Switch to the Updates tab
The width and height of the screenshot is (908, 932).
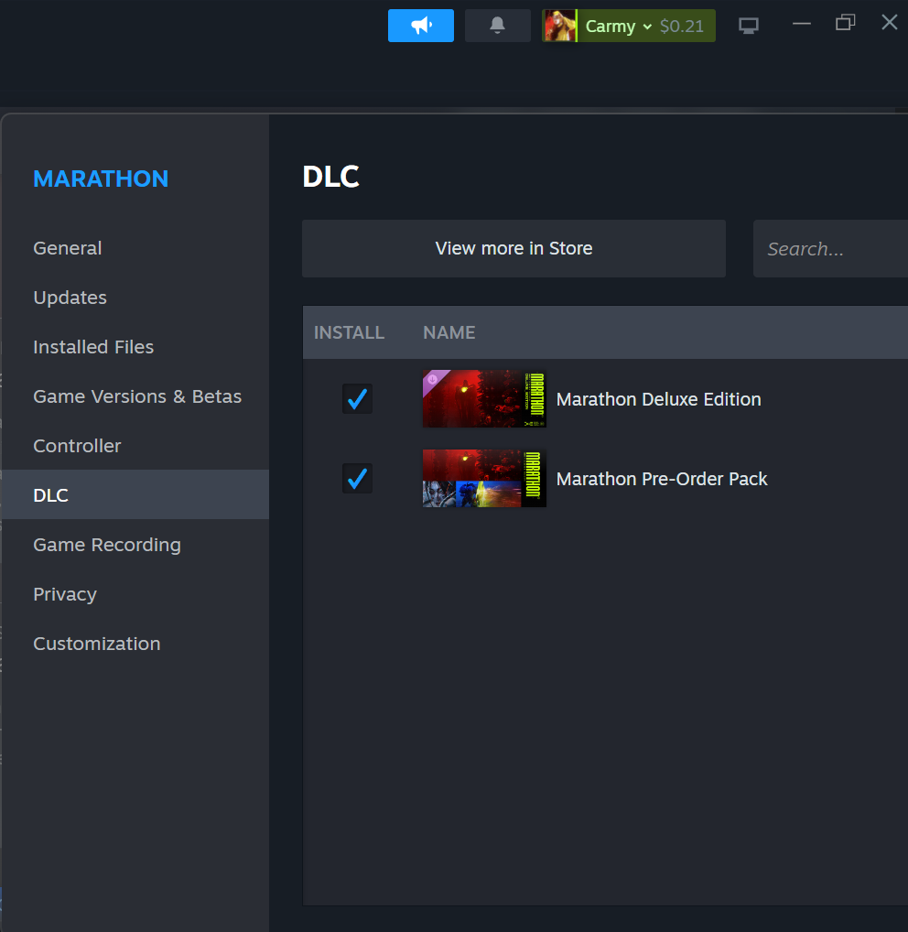pyautogui.click(x=70, y=298)
